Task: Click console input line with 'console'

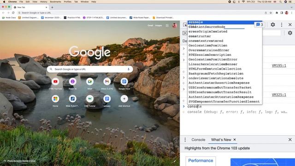Action: (237, 107)
